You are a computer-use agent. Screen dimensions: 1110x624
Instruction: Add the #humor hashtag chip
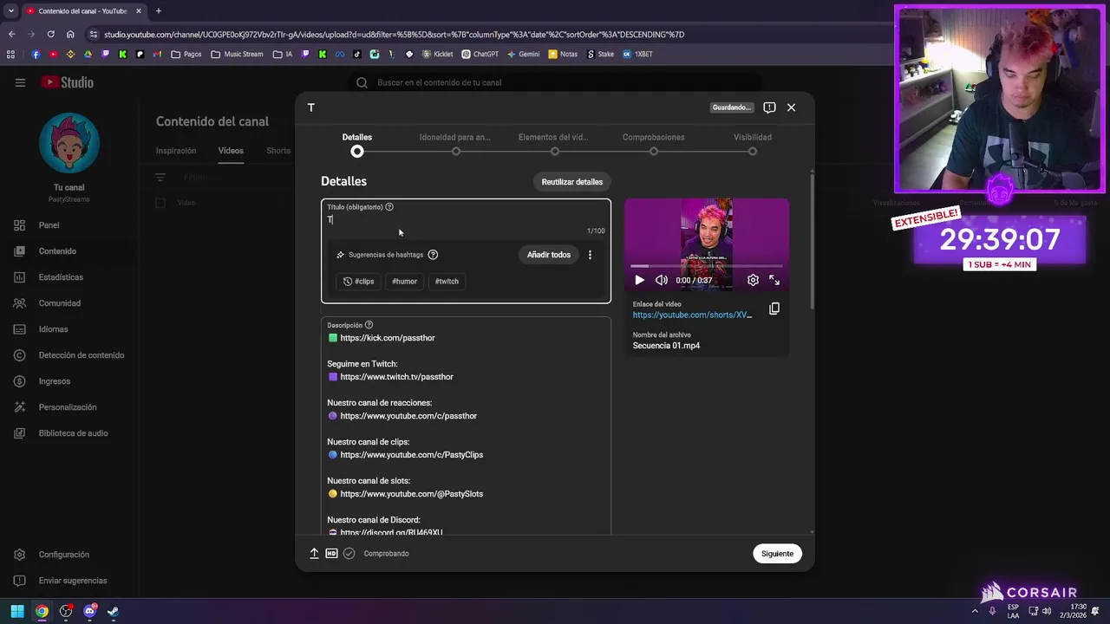coord(404,281)
